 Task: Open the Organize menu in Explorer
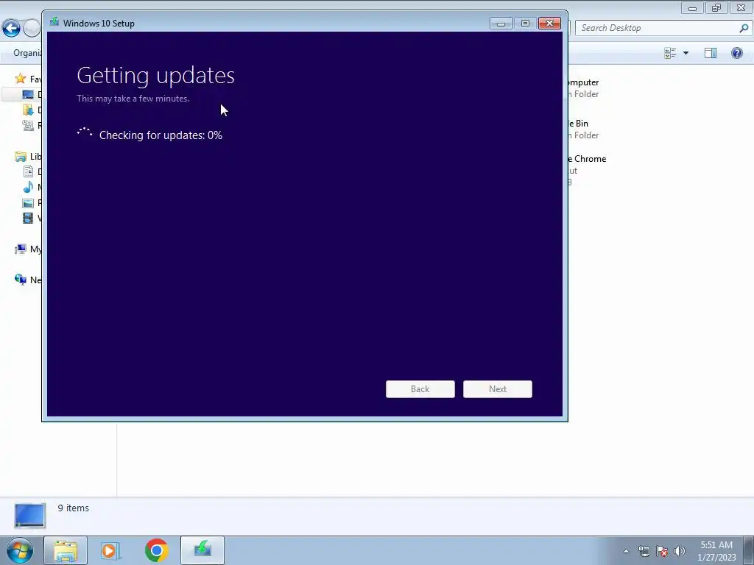[27, 53]
